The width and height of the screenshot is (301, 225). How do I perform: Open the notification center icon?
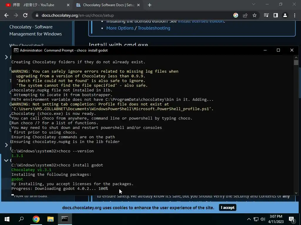292,219
